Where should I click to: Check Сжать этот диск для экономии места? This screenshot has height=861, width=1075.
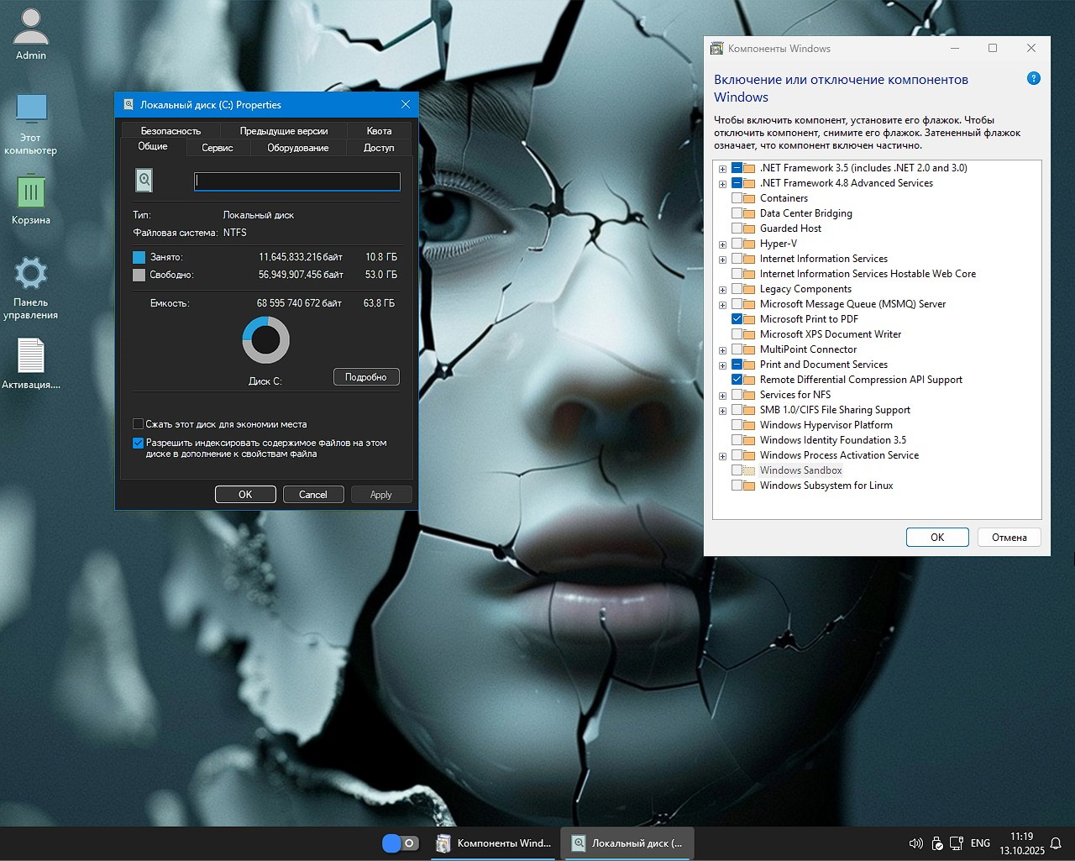click(139, 424)
